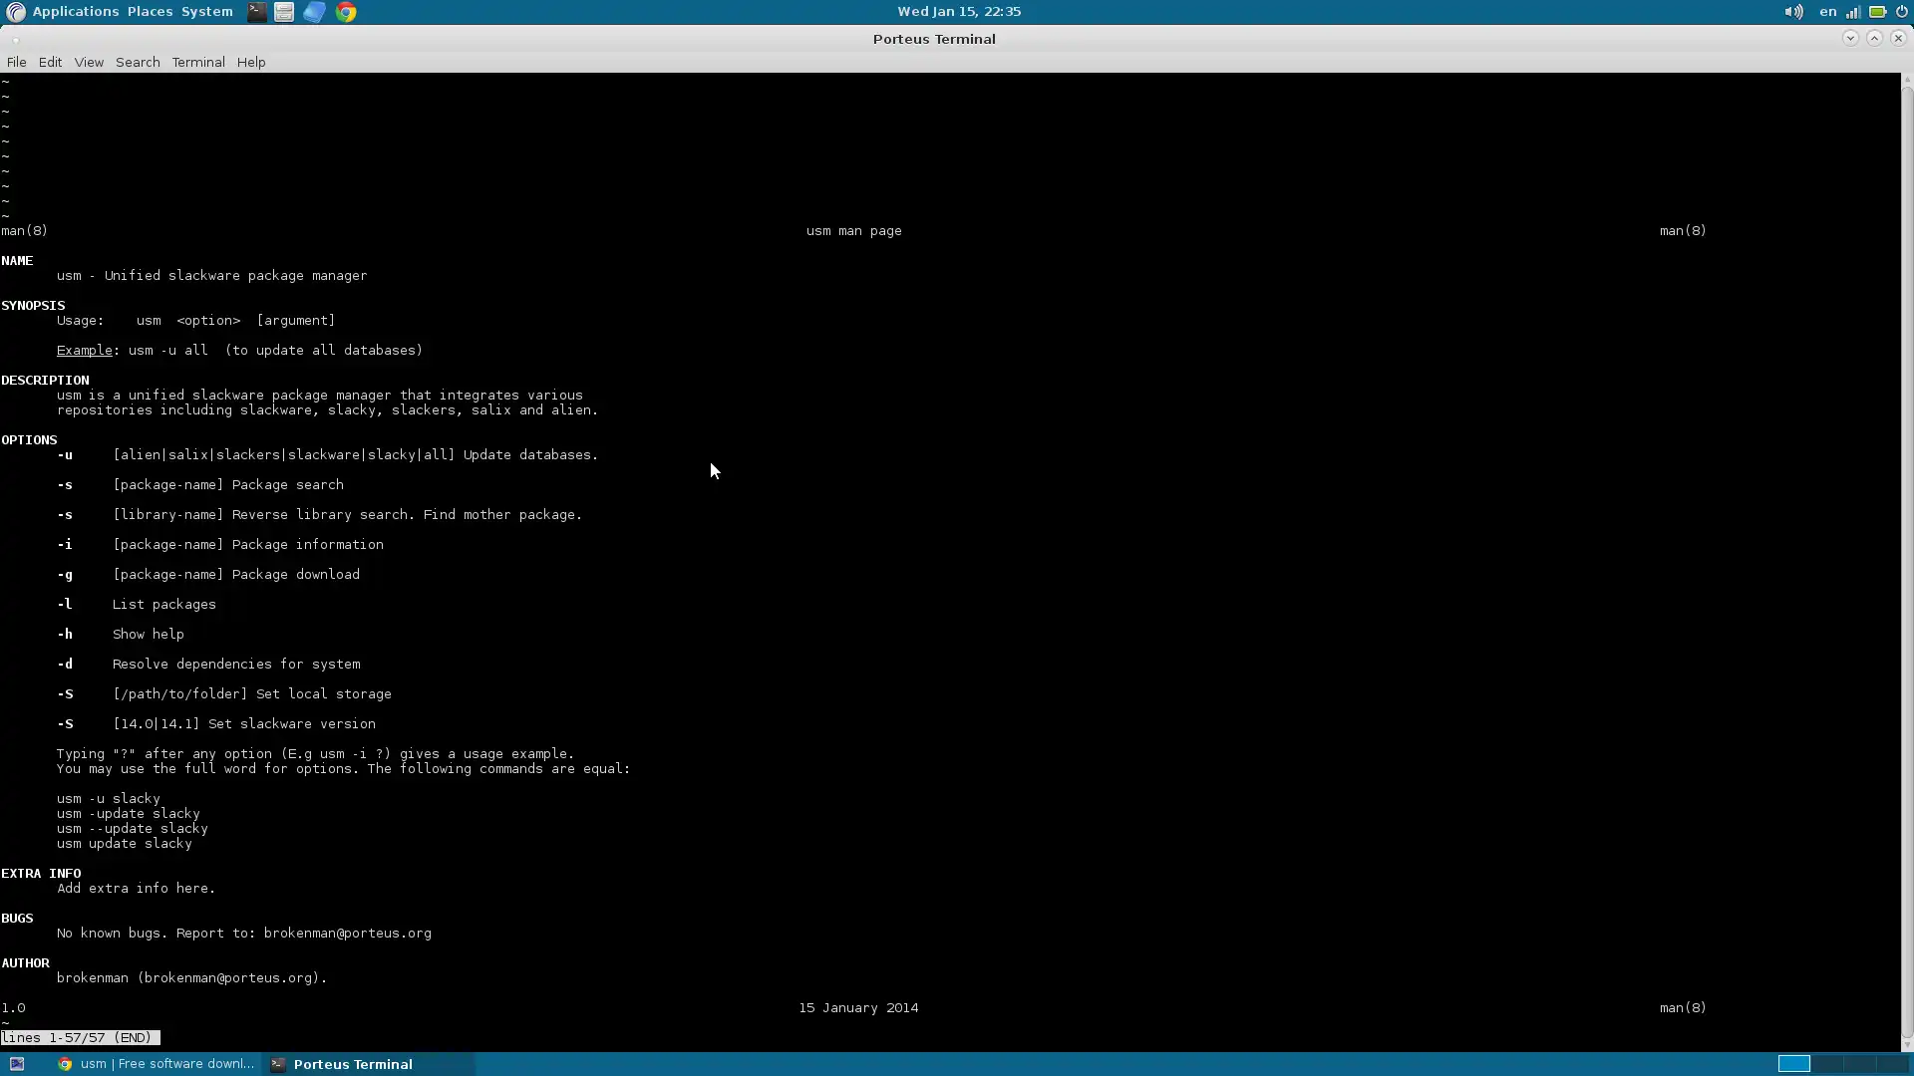Open the volume speaker control
This screenshot has width=1914, height=1076.
click(1792, 12)
